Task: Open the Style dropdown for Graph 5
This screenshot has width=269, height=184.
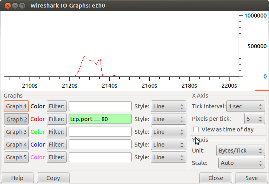Action: coord(168,157)
